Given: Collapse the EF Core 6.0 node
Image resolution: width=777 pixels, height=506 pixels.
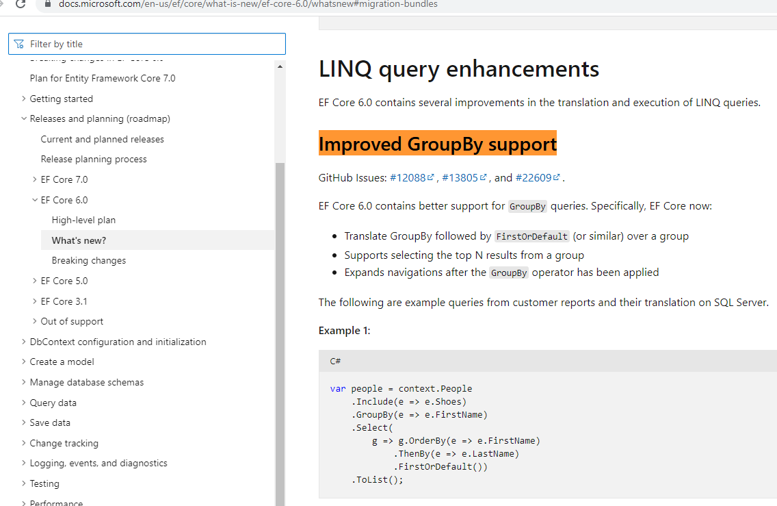Looking at the screenshot, I should 35,200.
